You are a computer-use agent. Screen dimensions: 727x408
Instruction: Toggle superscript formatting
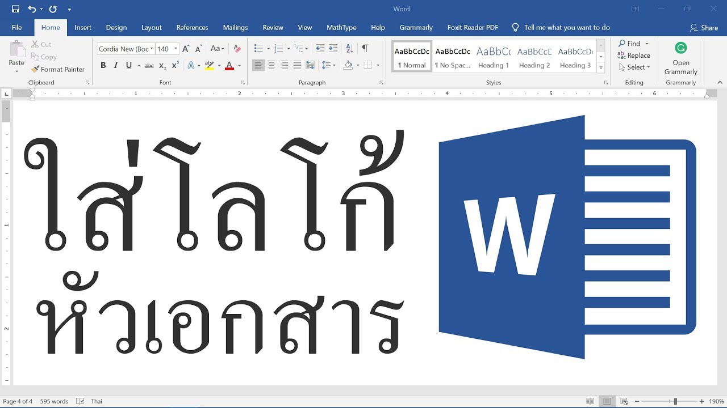coord(176,66)
